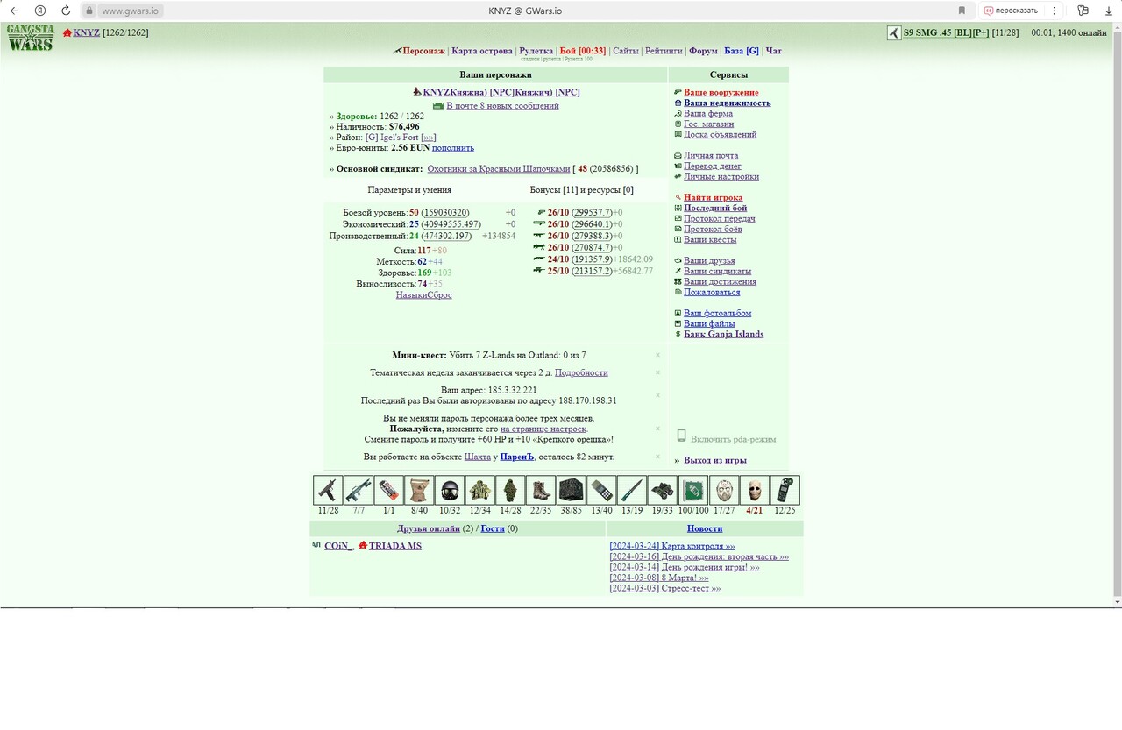The image size is (1122, 730).
Task: Click the pale mask item 4/21
Action: [x=755, y=490]
